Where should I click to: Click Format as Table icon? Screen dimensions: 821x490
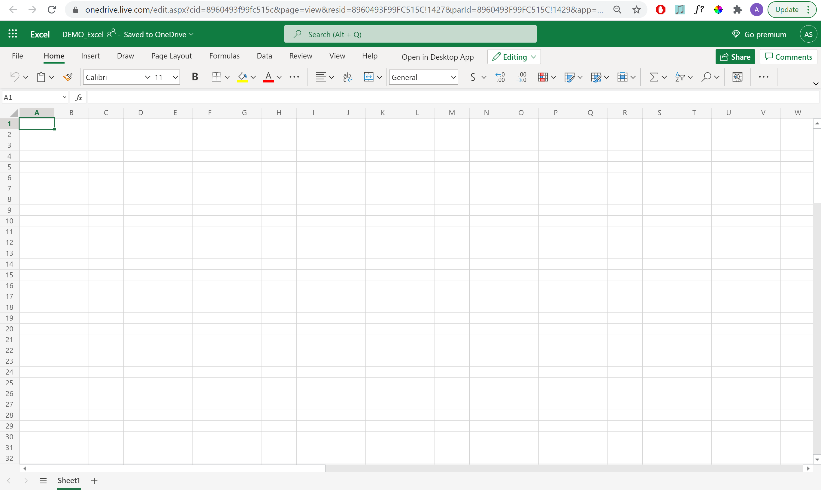[569, 77]
